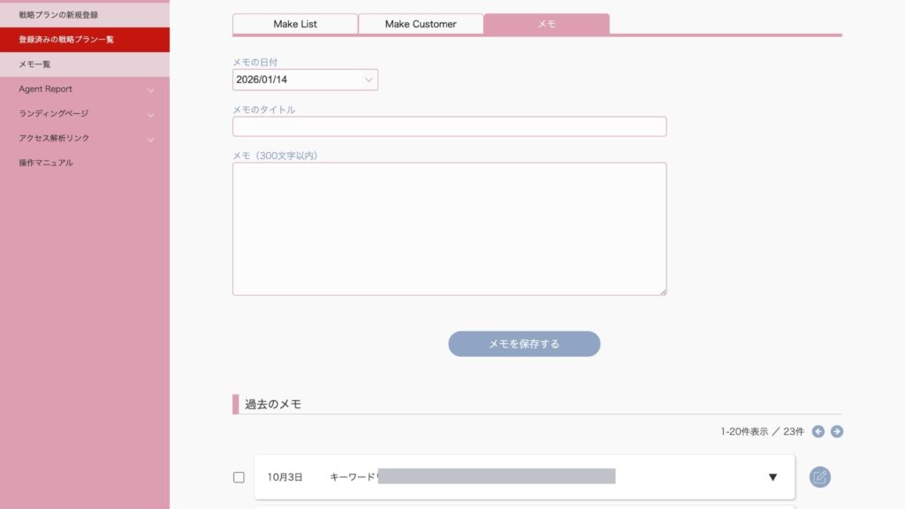Click the edit pencil icon for 10月3日 memo
Image resolution: width=905 pixels, height=509 pixels.
(819, 477)
